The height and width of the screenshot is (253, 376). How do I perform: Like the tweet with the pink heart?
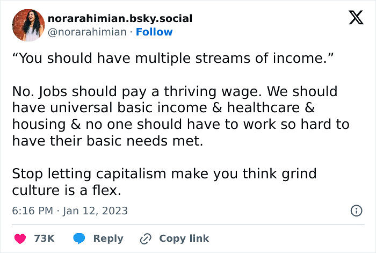click(20, 238)
